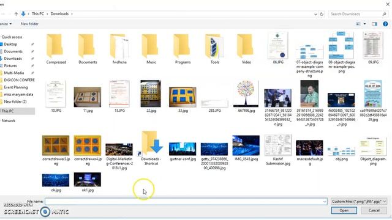Open Downloads in the sidebar
This screenshot has width=392, height=220.
tap(13, 59)
